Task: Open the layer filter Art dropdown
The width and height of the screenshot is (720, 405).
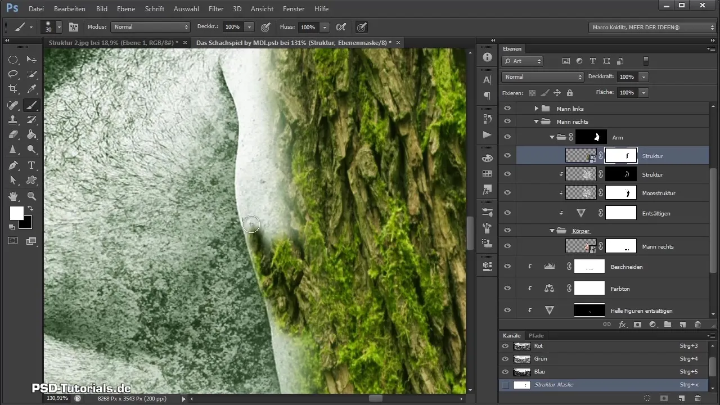Action: (x=523, y=61)
